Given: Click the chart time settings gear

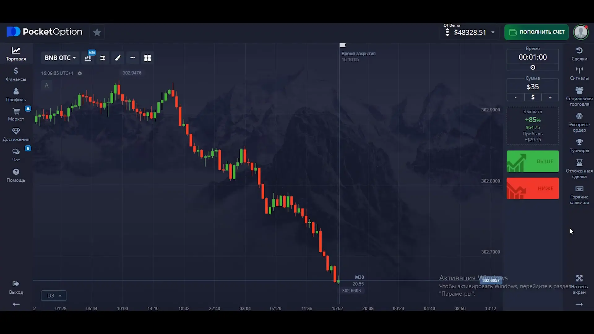Looking at the screenshot, I should 80,73.
